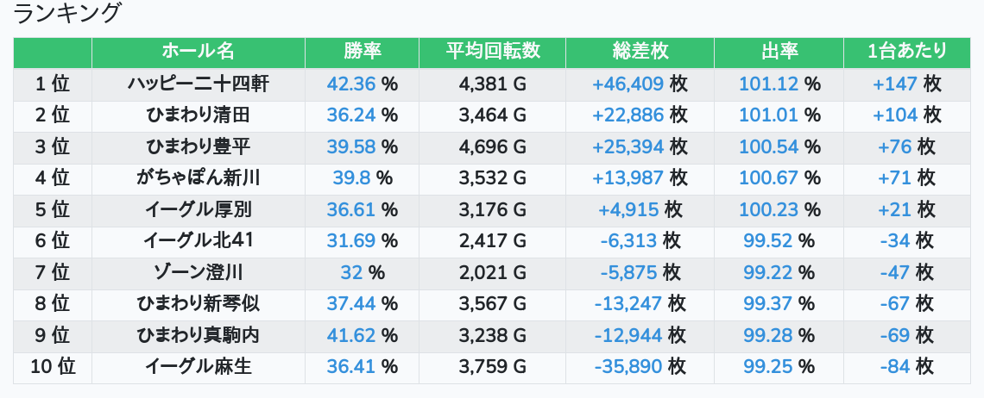Select the ゾーン澄川 hall name
984x398 pixels.
198,273
